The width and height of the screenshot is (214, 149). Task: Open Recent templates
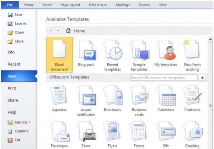(113, 55)
